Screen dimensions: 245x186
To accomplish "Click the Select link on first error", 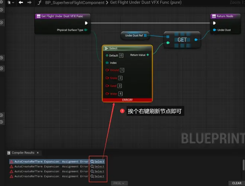I will [98, 162].
